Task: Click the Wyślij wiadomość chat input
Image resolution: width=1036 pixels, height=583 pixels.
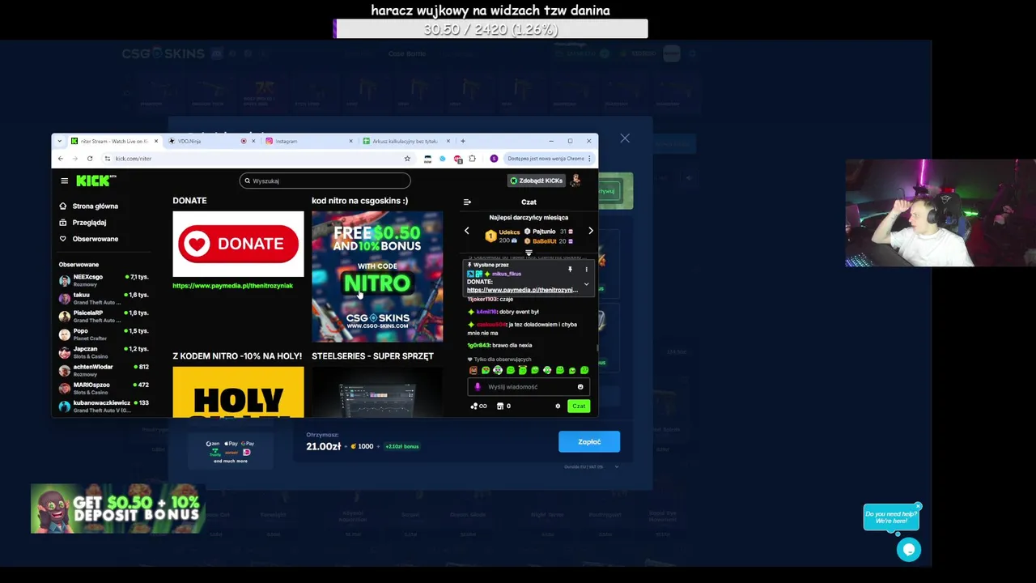Action: click(x=529, y=387)
